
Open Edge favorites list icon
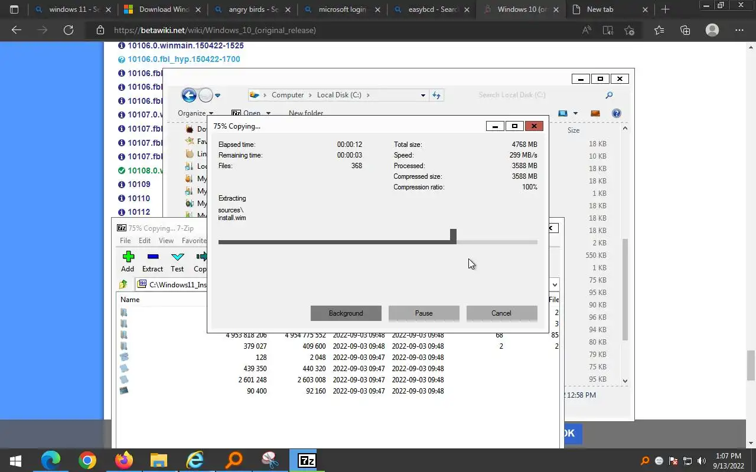point(659,30)
